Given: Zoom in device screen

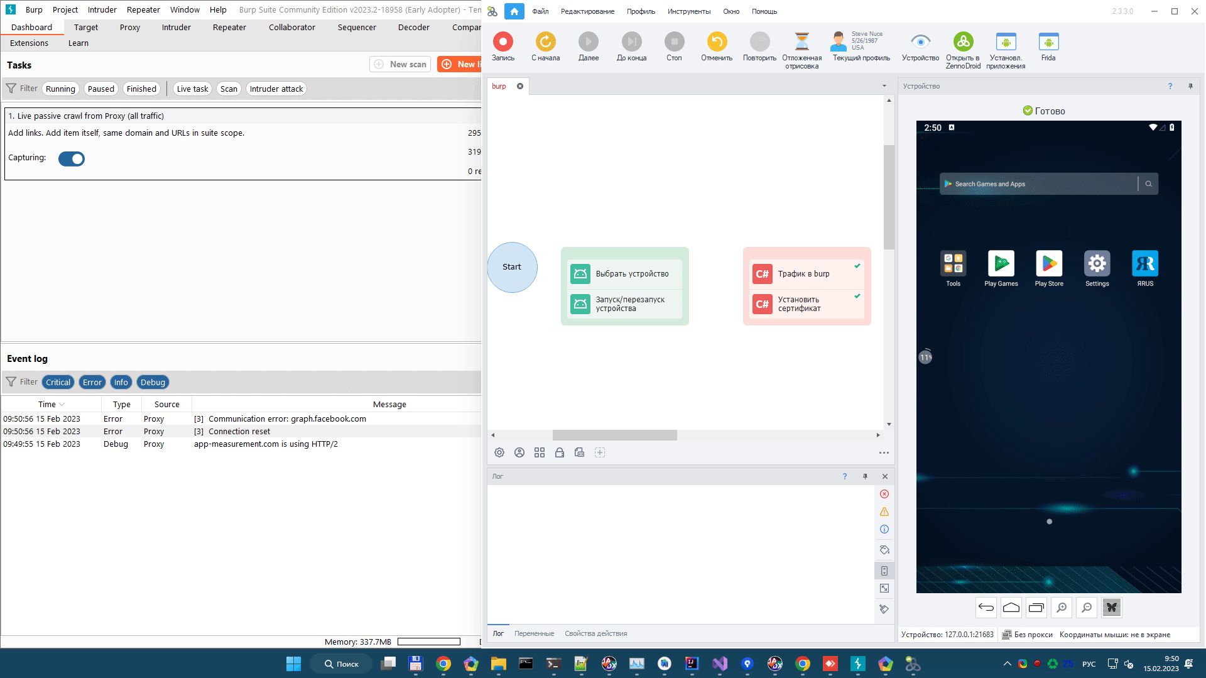Looking at the screenshot, I should (x=1062, y=607).
